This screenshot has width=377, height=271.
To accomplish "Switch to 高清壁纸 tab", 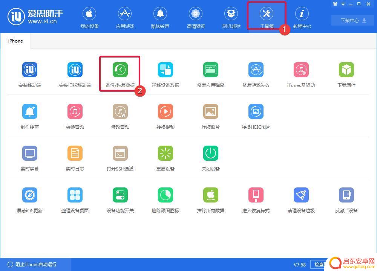I will 196,18.
